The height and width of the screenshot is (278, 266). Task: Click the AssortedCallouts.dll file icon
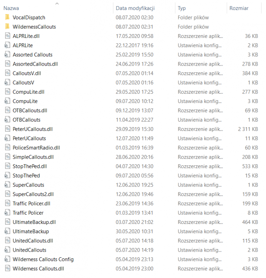pyautogui.click(x=7, y=64)
